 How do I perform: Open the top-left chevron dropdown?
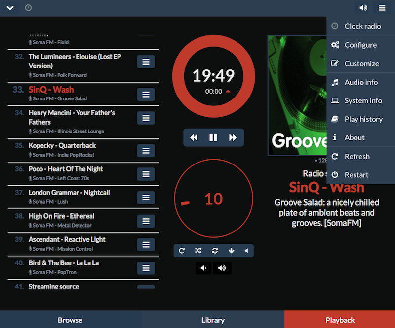tap(10, 8)
